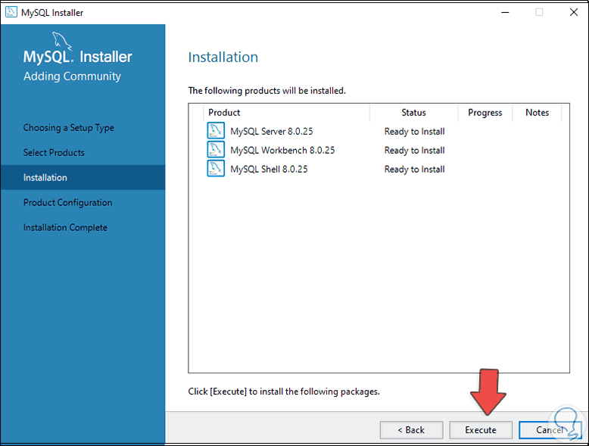Click the 'Click [Execute] to install' instruction text
This screenshot has width=589, height=446.
pos(284,391)
